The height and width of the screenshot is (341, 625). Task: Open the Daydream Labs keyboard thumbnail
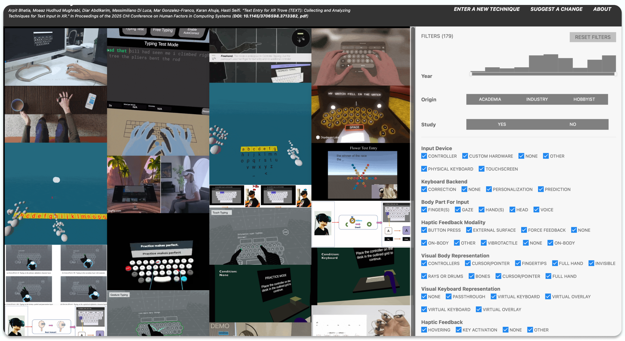tap(361, 114)
